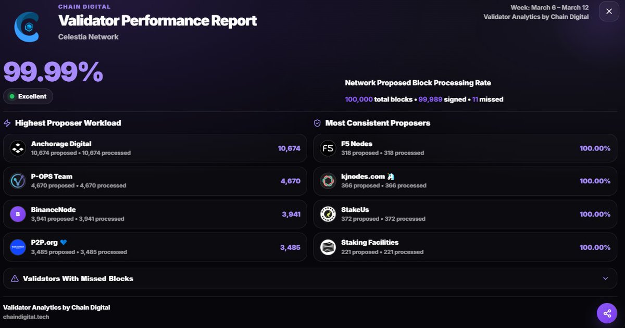This screenshot has width=625, height=328.
Task: Click the F5 Nodes logo icon
Action: coord(328,148)
